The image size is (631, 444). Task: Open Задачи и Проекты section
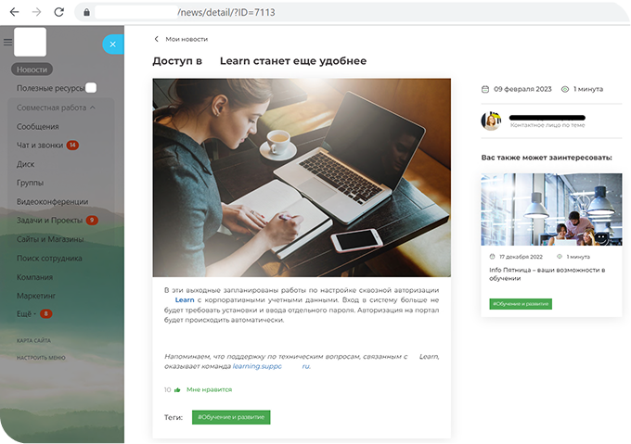coord(49,221)
